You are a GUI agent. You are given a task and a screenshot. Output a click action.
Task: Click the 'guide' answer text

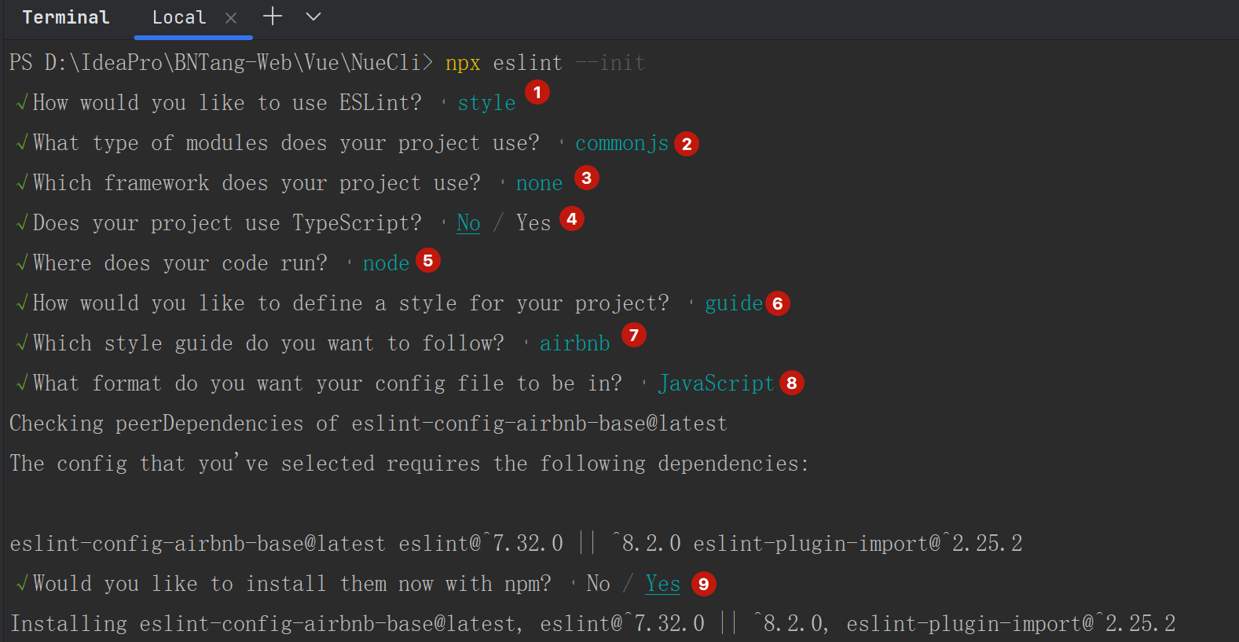pyautogui.click(x=734, y=303)
